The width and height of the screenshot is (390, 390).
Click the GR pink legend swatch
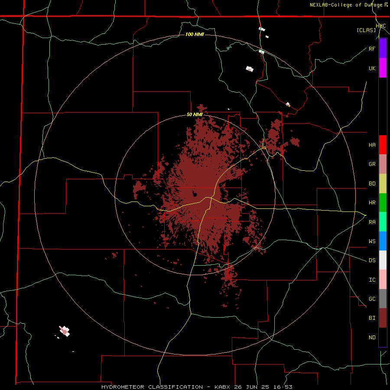tap(383, 164)
